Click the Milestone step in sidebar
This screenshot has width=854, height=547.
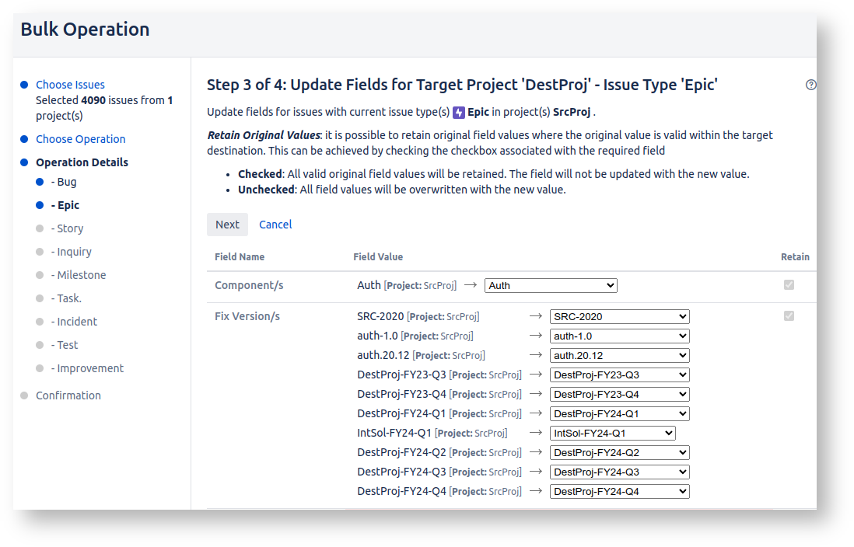click(x=79, y=275)
